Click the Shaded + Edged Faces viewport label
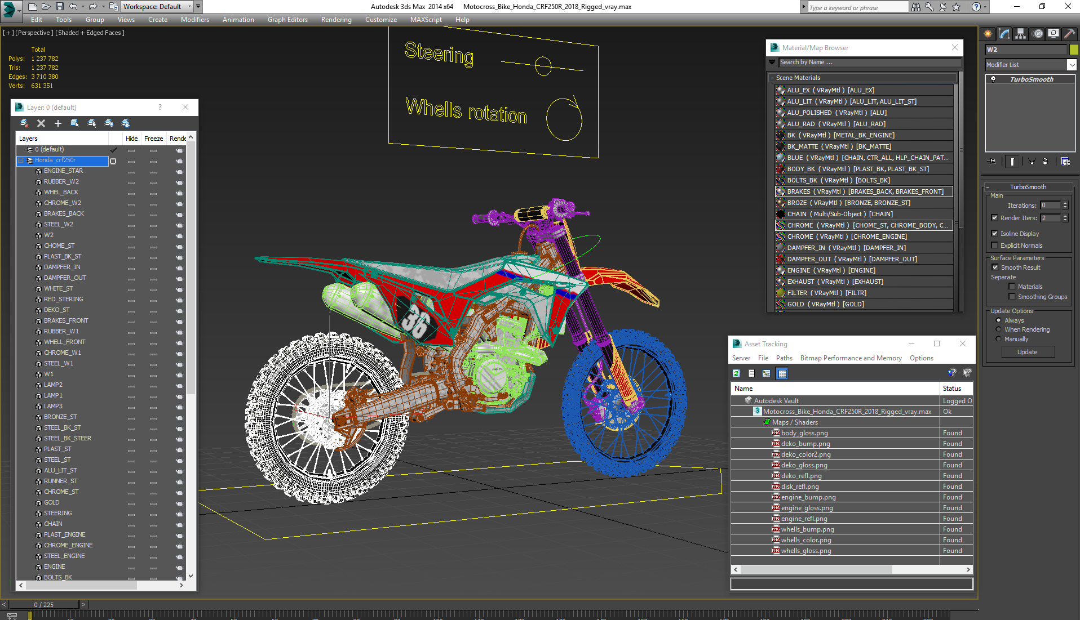 click(x=90, y=33)
